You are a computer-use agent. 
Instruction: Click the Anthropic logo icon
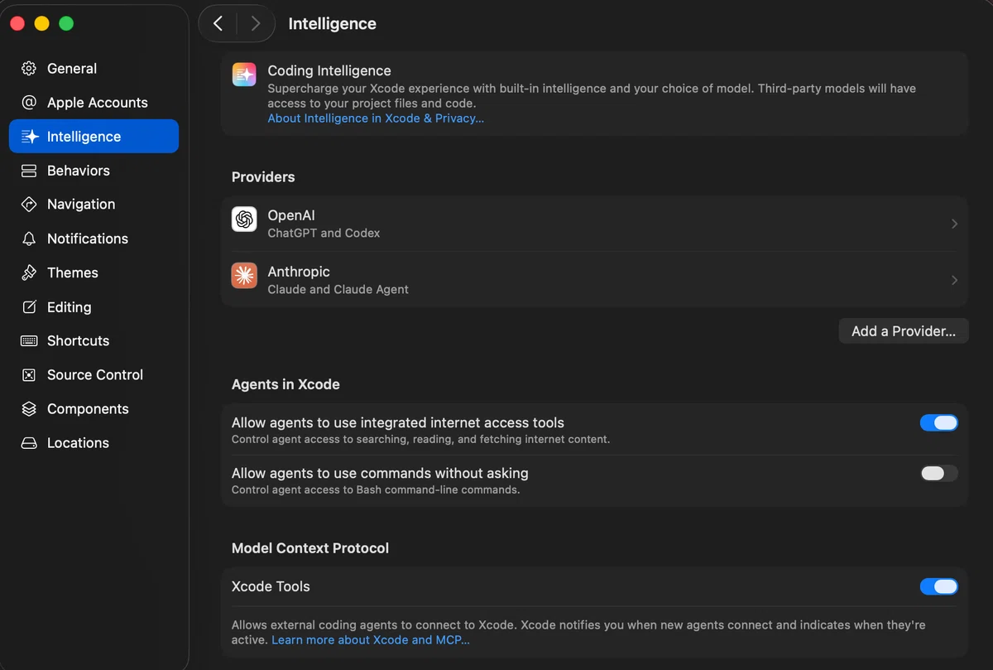[244, 275]
